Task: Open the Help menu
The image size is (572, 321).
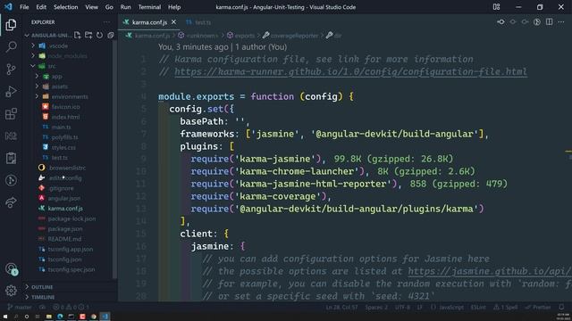Action: (174, 7)
